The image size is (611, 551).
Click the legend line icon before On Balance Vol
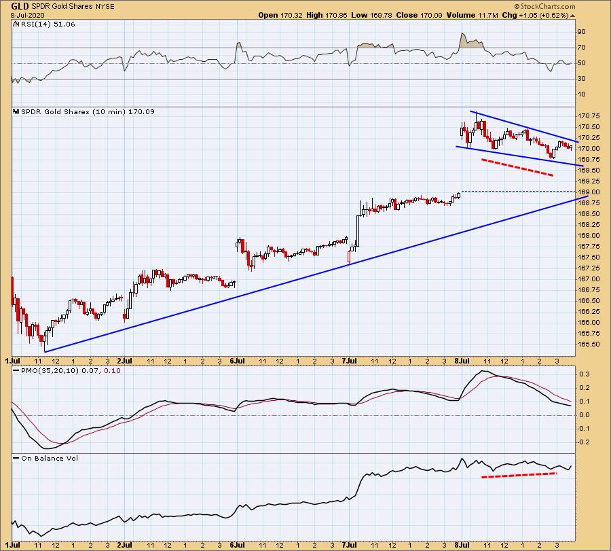[16, 458]
